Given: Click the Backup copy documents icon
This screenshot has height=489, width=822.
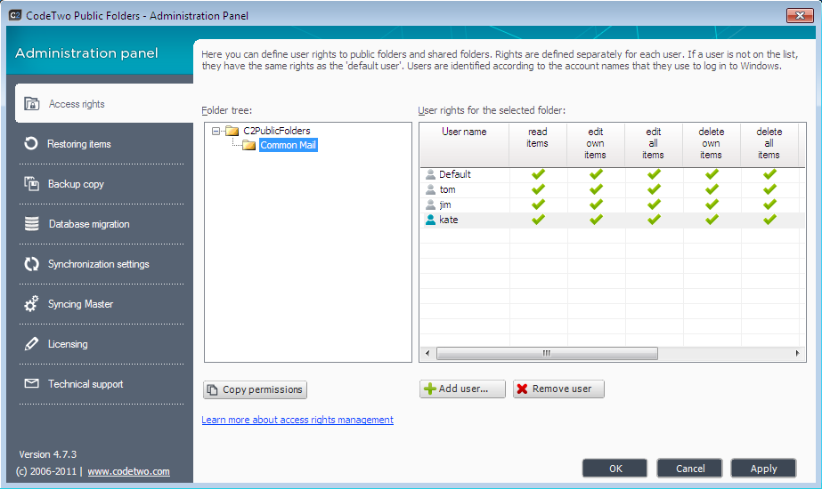Looking at the screenshot, I should click(x=31, y=184).
